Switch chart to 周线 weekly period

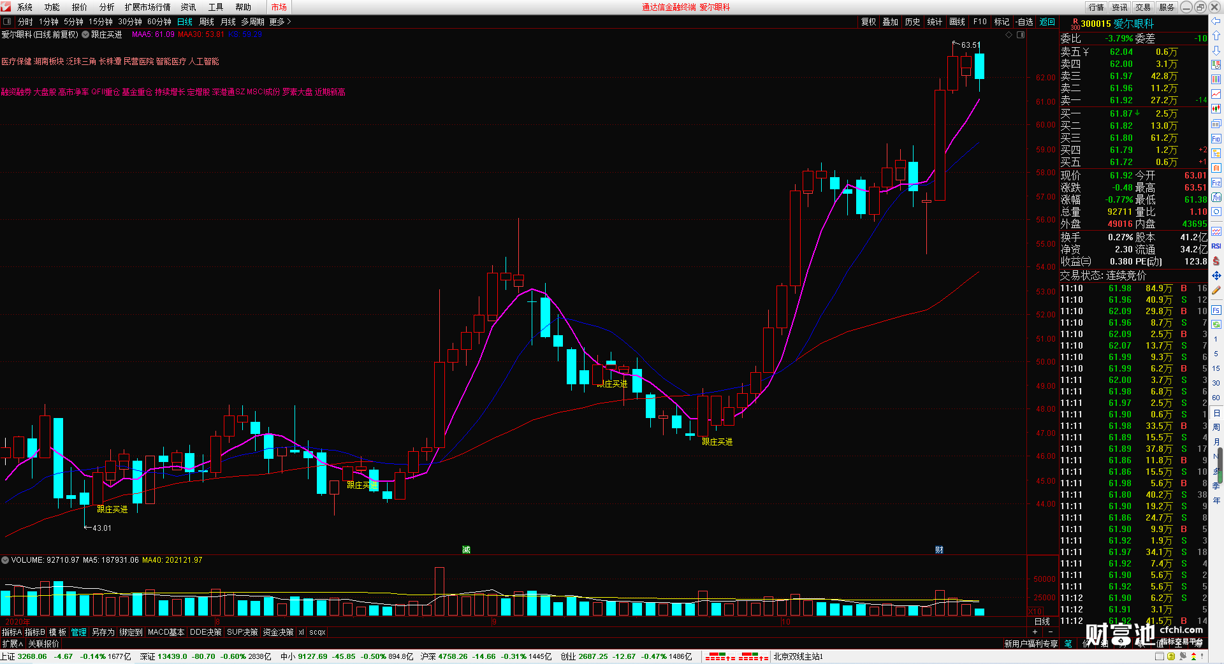click(207, 22)
